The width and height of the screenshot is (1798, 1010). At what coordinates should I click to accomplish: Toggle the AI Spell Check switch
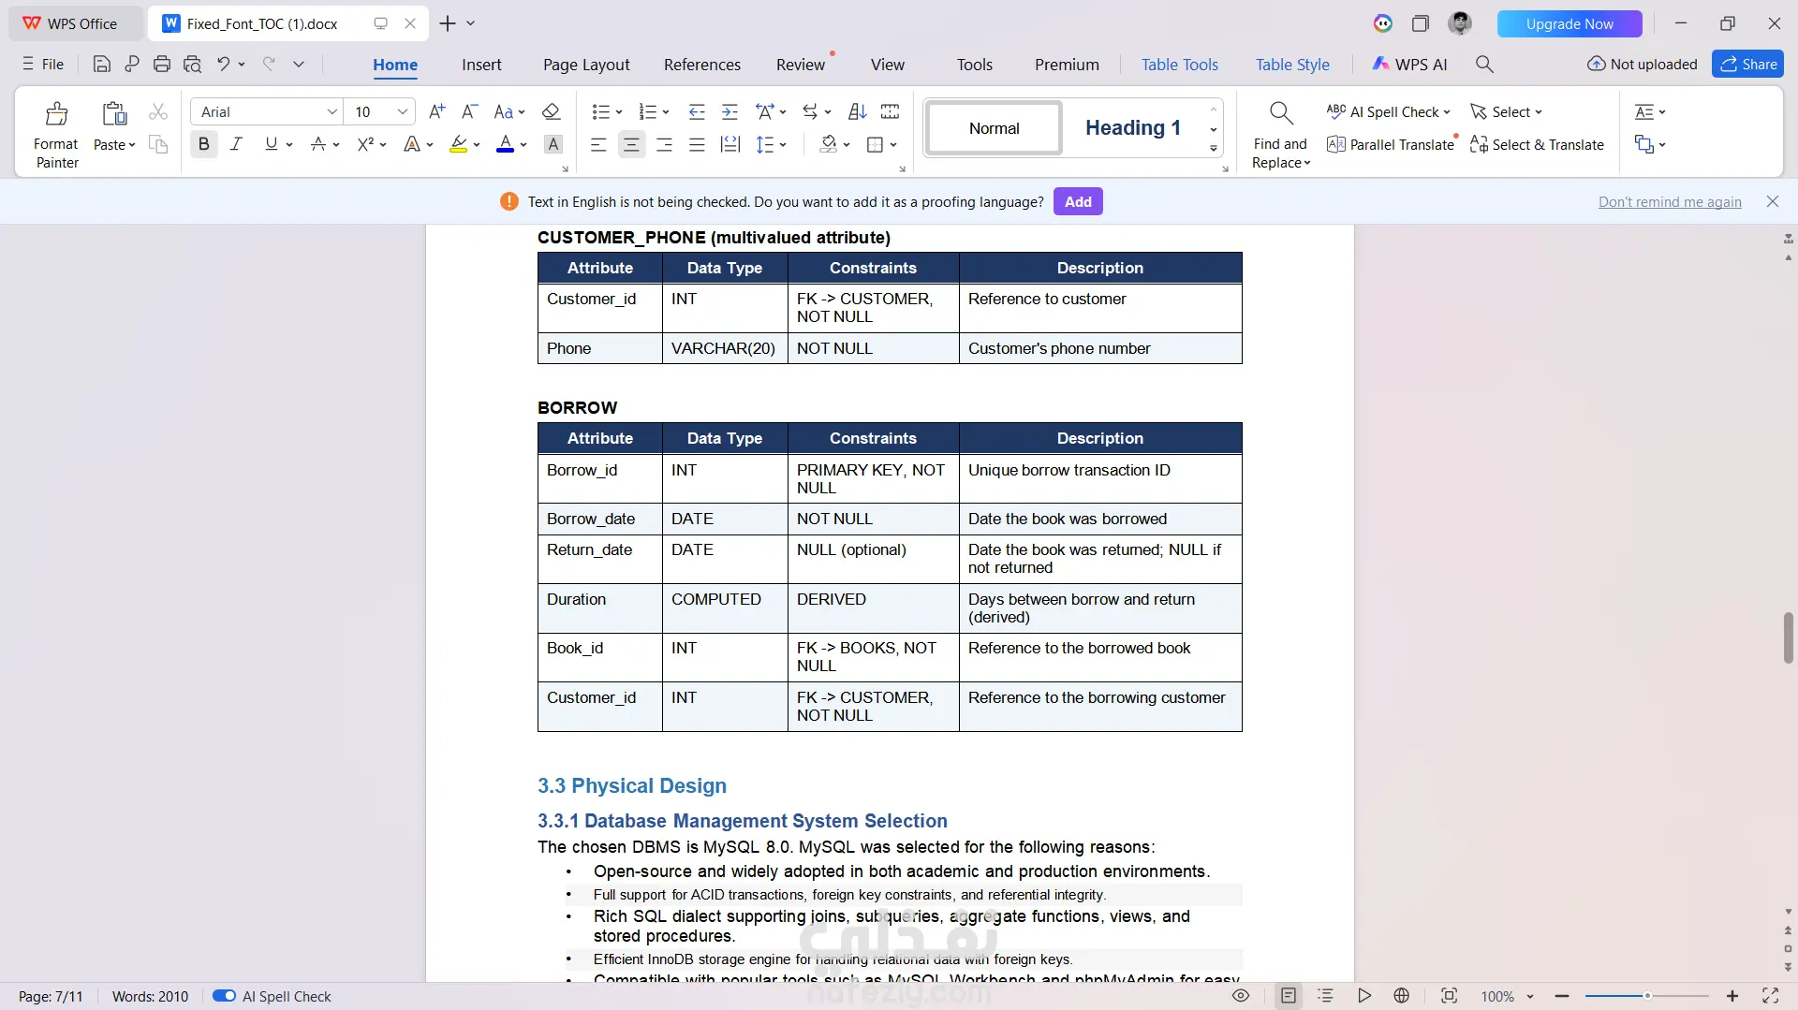[224, 996]
